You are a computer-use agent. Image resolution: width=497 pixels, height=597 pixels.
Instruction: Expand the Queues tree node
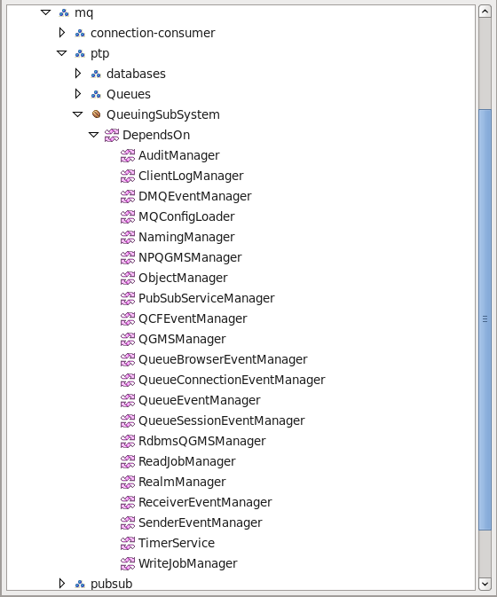[x=78, y=94]
